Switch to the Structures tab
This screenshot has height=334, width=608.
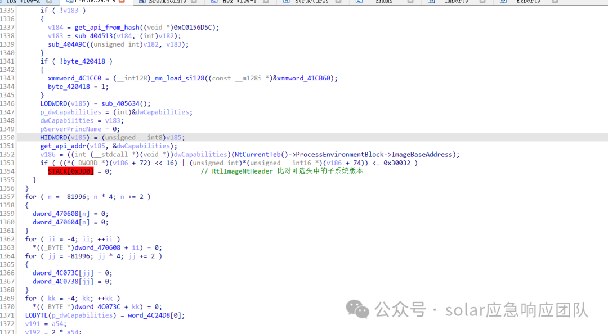(311, 2)
